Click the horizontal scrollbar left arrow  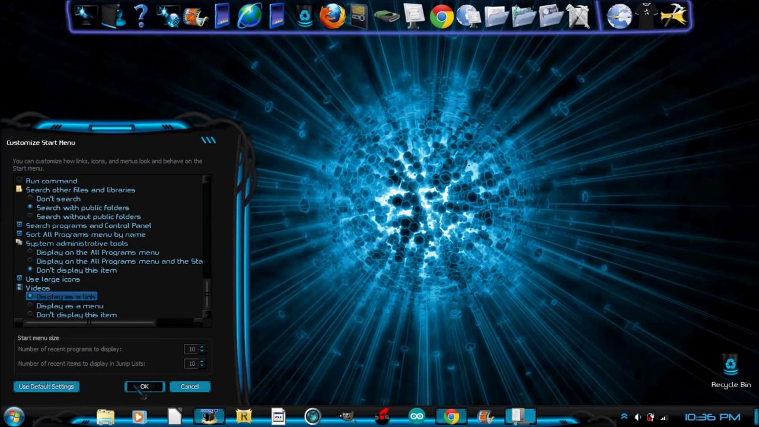pyautogui.click(x=18, y=323)
